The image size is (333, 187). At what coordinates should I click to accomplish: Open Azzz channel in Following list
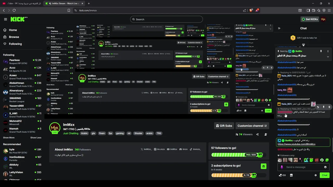pyautogui.click(x=22, y=69)
